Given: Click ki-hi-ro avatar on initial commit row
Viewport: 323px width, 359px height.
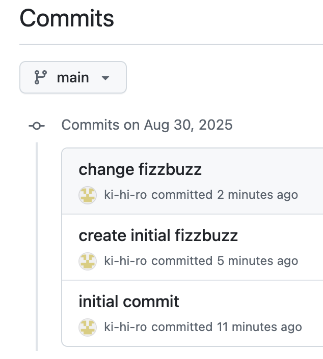Looking at the screenshot, I should tap(88, 327).
